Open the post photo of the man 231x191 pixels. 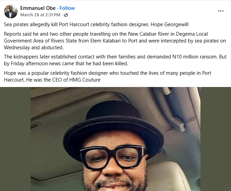115,143
